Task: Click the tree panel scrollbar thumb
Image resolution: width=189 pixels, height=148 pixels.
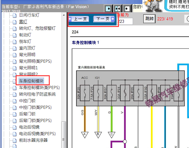Action: (64, 135)
